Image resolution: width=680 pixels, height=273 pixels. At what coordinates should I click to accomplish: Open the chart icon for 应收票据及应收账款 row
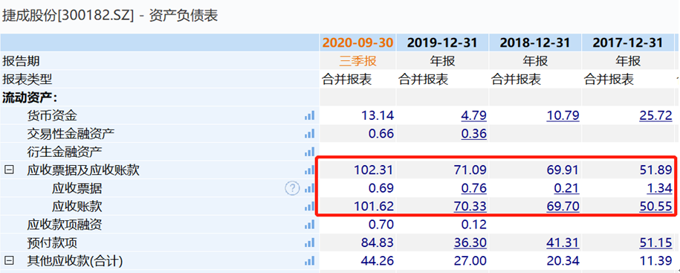click(x=309, y=170)
